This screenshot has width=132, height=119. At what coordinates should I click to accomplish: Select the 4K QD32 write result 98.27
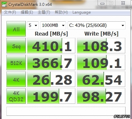(x=101, y=96)
